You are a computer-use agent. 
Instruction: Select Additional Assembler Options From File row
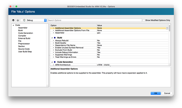coord(109,30)
